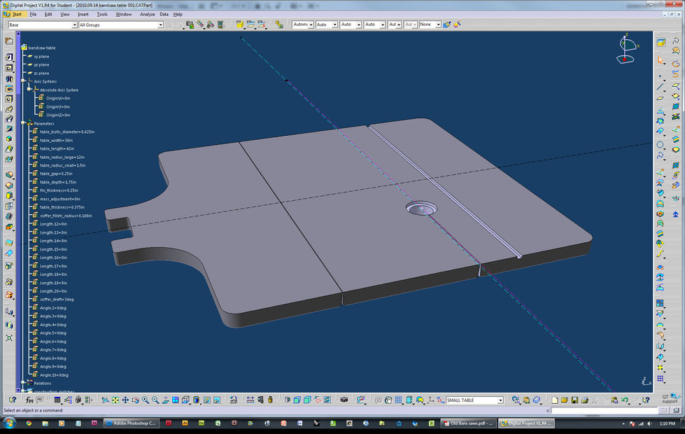Viewport: 685px width, 434px height.
Task: Open the SMALL TABLE combo box
Action: 501,400
